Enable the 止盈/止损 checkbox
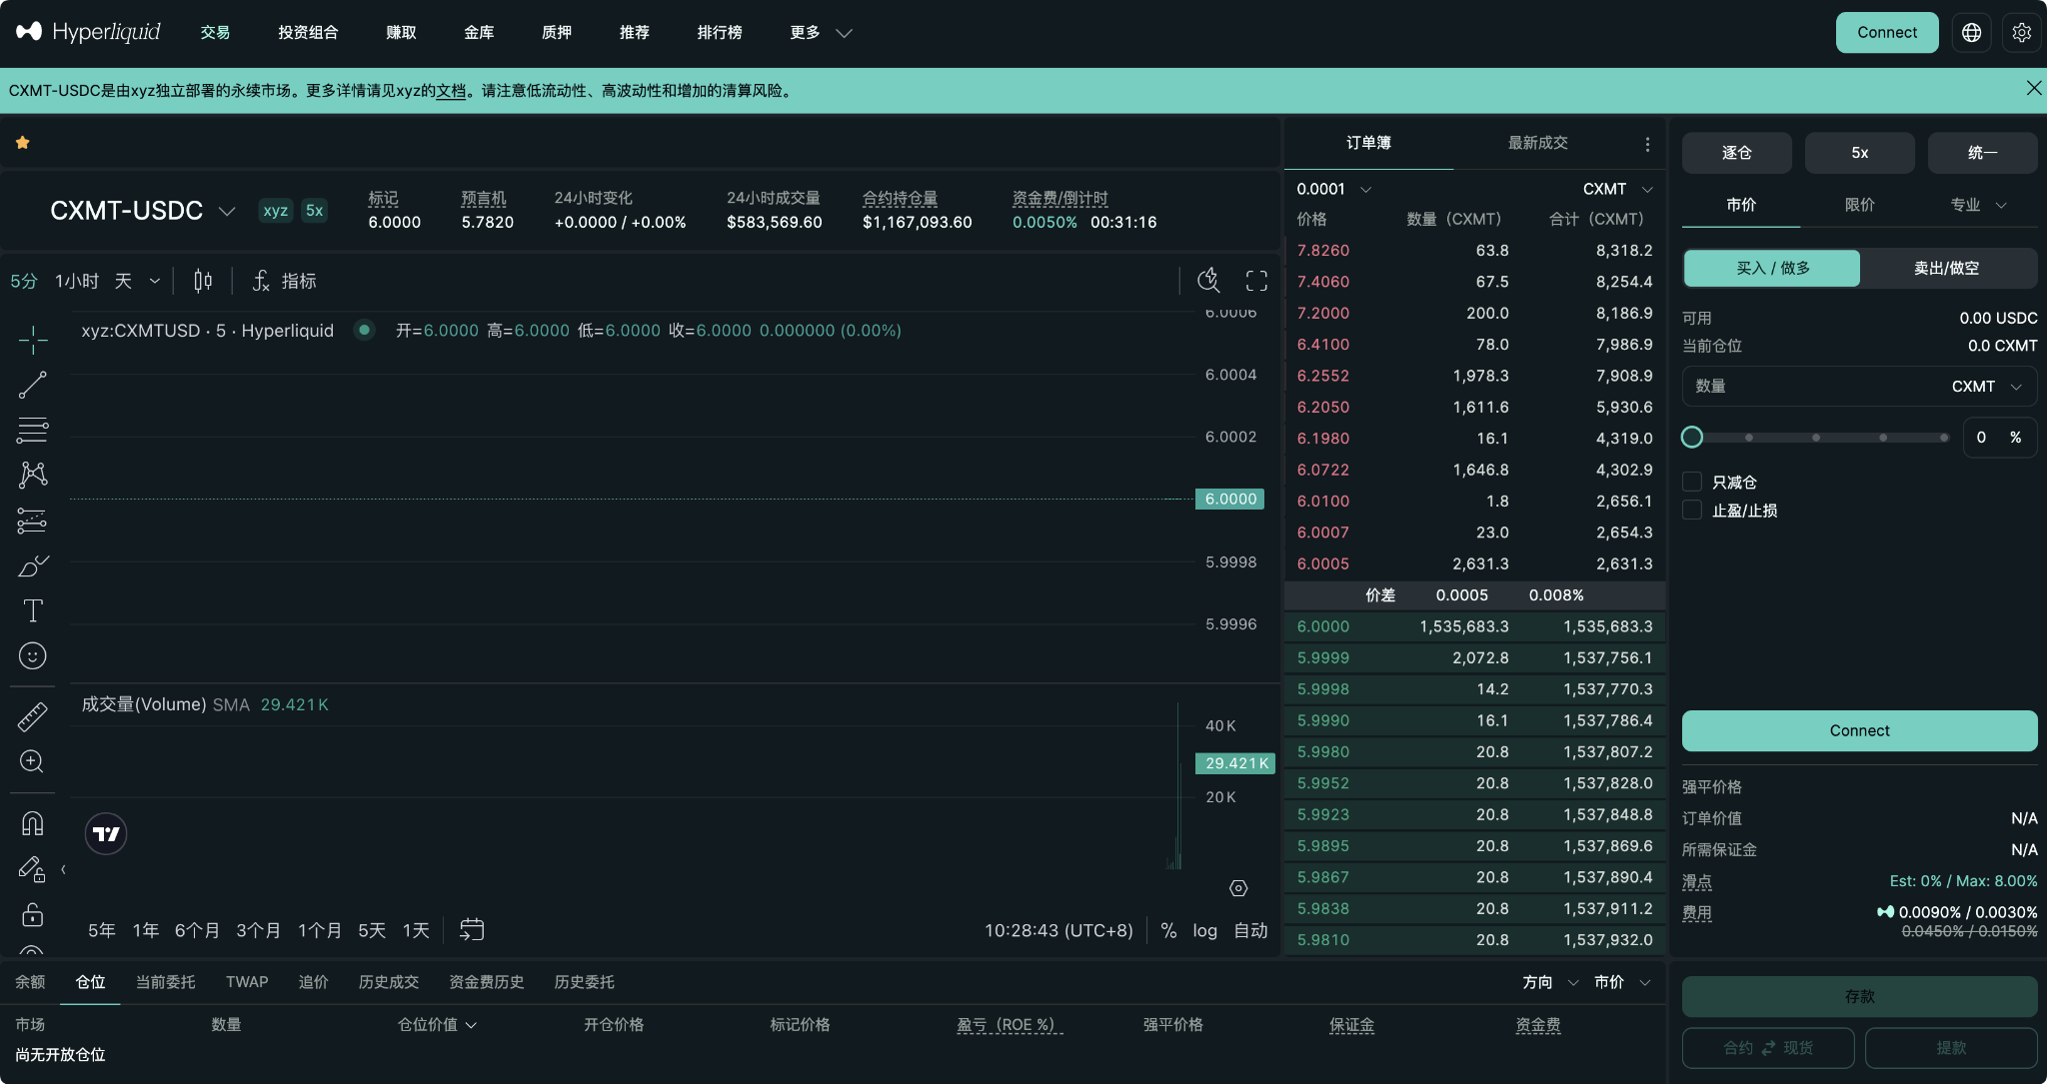The width and height of the screenshot is (2047, 1084). click(1692, 511)
